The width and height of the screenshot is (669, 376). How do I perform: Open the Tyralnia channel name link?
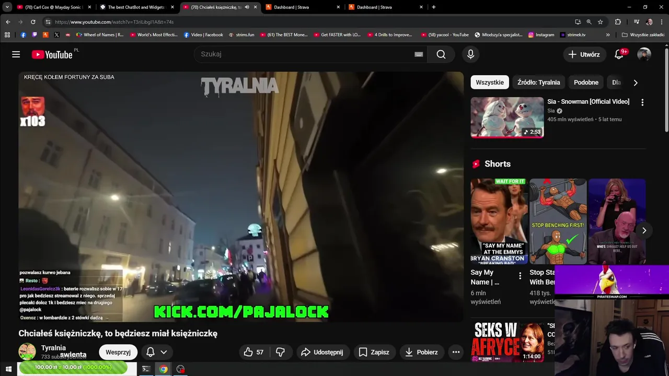(x=53, y=348)
